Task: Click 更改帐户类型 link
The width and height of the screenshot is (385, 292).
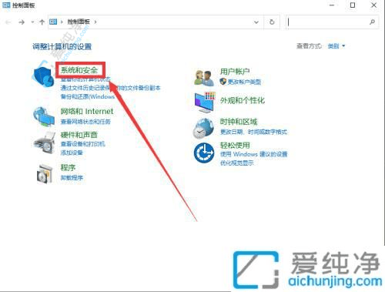Action: (244, 82)
